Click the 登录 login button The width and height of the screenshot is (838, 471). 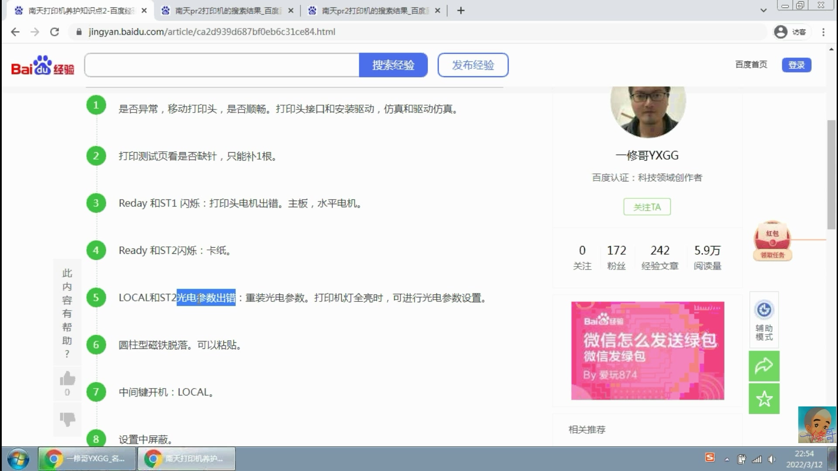796,65
